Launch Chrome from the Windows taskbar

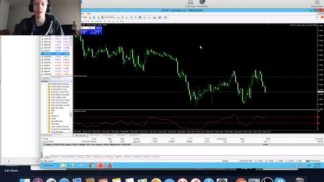(91, 165)
